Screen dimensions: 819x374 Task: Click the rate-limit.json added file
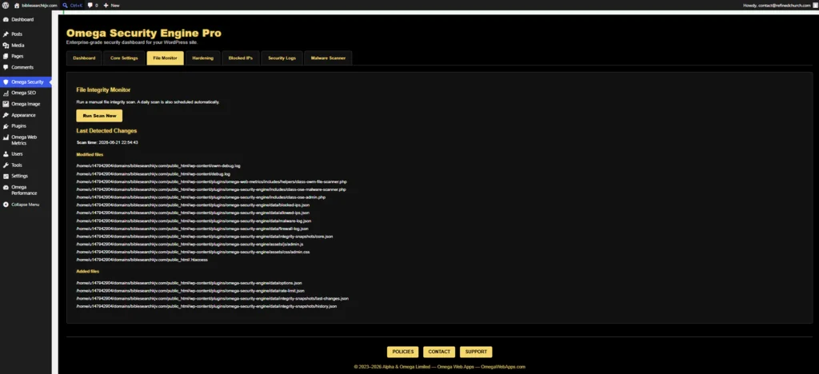click(x=190, y=291)
